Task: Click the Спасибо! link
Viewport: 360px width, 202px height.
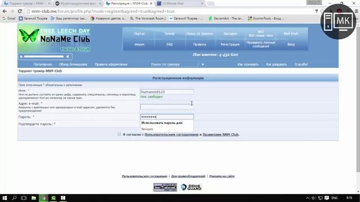Action: click(301, 65)
